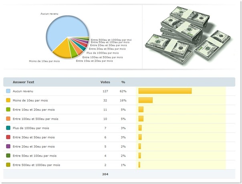Click the 32 votes value
This screenshot has width=242, height=184.
pyautogui.click(x=105, y=100)
